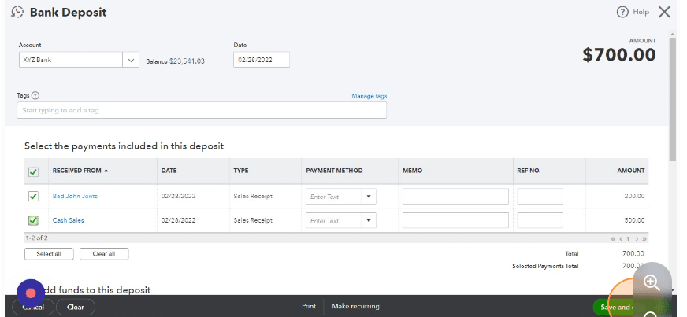
Task: Click the Balance $23,541.03 text
Action: click(x=175, y=61)
